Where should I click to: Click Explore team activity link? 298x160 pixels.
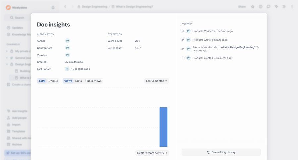pos(152,153)
